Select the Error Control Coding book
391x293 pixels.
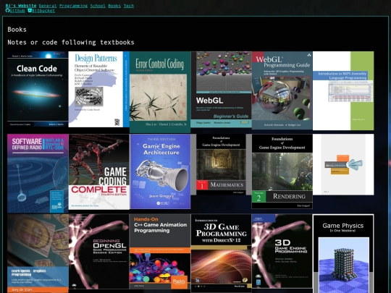[x=160, y=92]
